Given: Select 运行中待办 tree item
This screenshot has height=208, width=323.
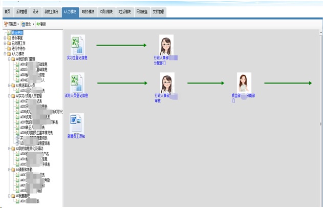Looking at the screenshot, I should coord(18,48).
